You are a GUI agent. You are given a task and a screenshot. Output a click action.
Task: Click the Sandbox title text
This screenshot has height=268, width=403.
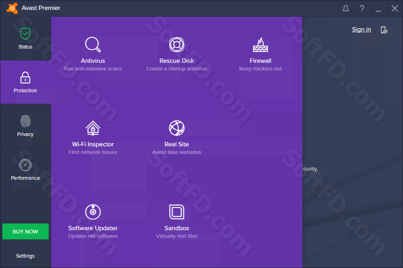tap(177, 228)
